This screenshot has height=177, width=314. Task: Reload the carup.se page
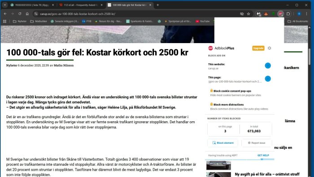pyautogui.click(x=20, y=14)
